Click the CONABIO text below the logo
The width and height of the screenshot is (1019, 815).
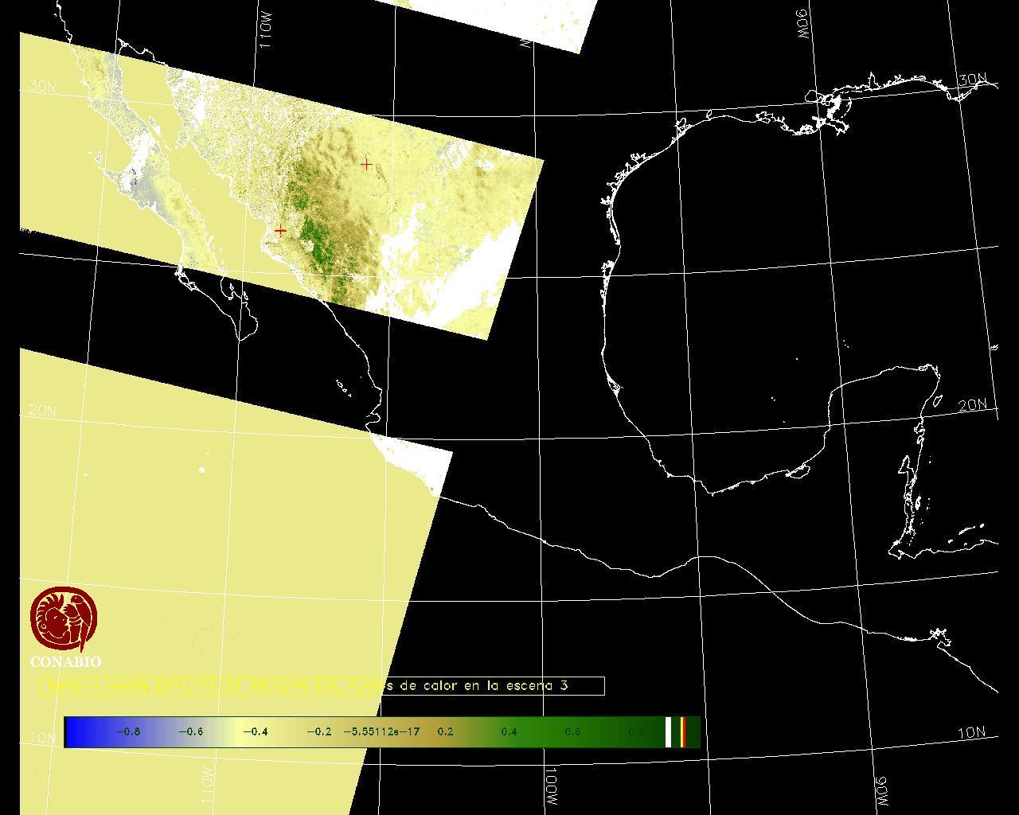[65, 661]
